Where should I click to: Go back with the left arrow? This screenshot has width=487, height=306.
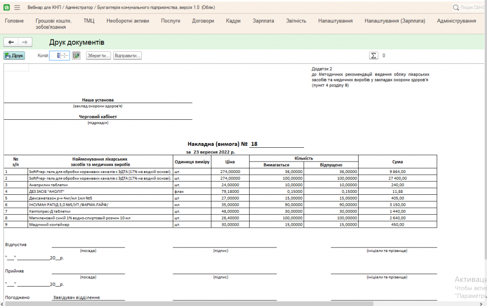[x=11, y=42]
